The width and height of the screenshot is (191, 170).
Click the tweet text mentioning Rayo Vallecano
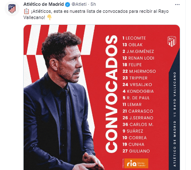tap(96, 14)
